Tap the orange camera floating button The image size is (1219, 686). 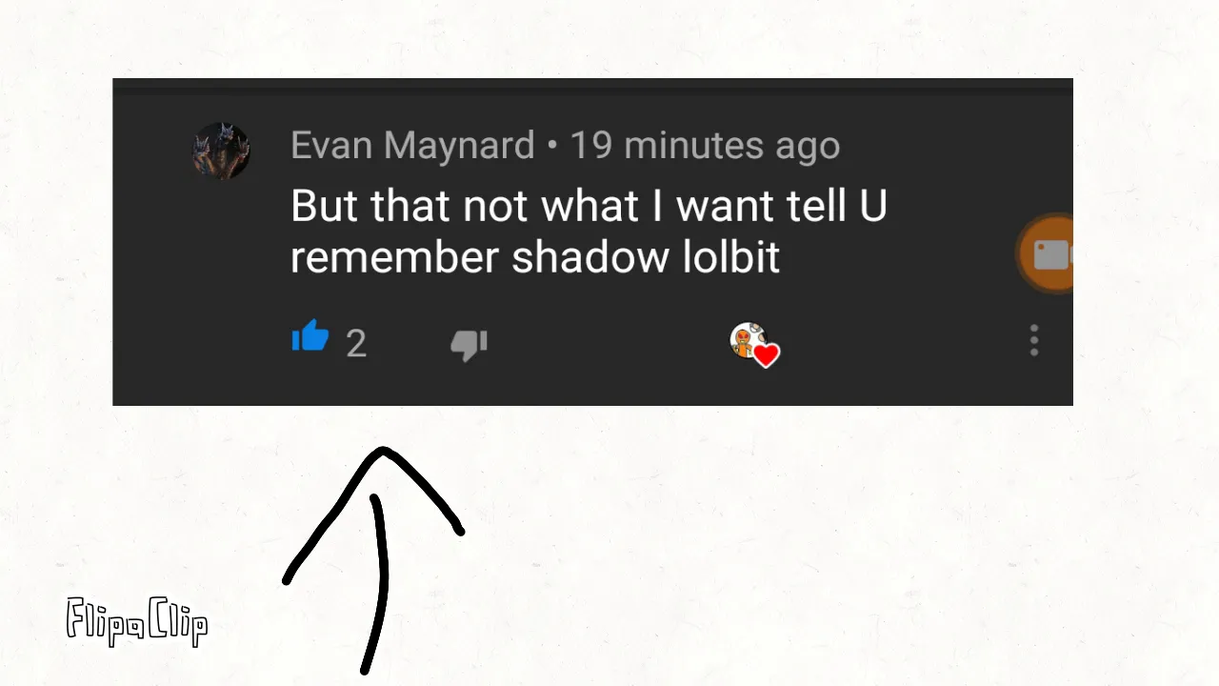[1047, 254]
